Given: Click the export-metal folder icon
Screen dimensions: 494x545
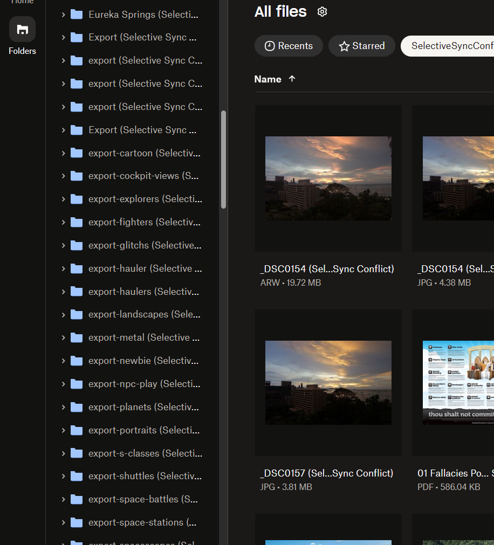Looking at the screenshot, I should pos(77,337).
